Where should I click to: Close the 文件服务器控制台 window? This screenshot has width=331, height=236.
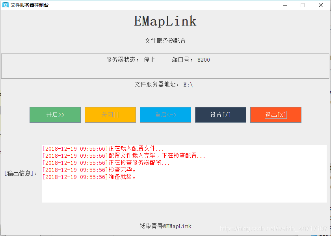(x=321, y=5)
